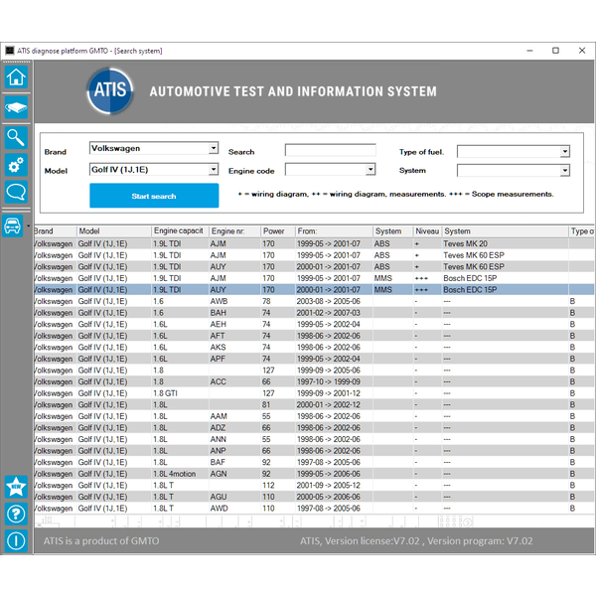Open help with question mark icon

(x=15, y=514)
